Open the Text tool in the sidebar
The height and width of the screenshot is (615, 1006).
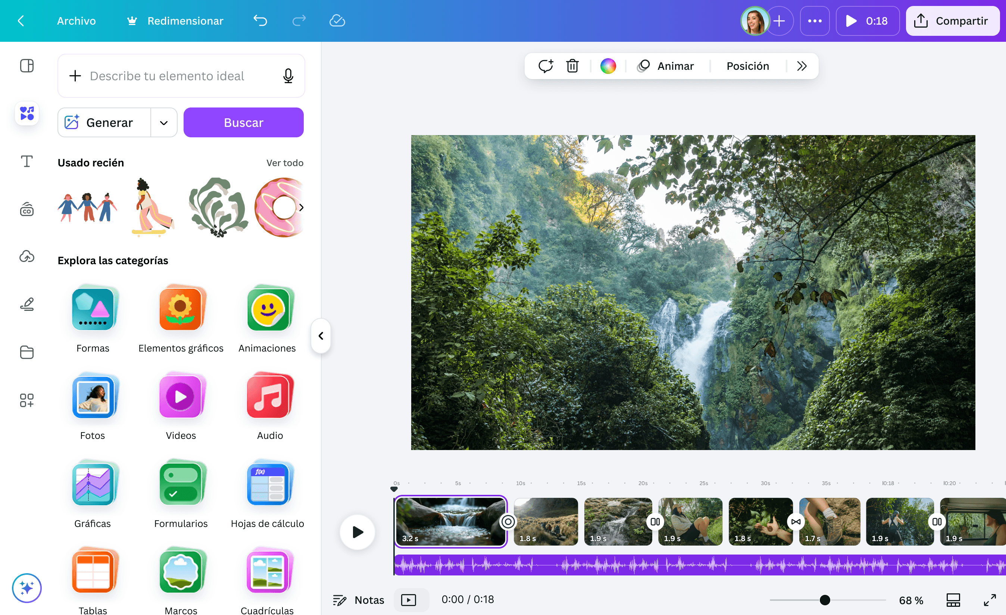27,161
